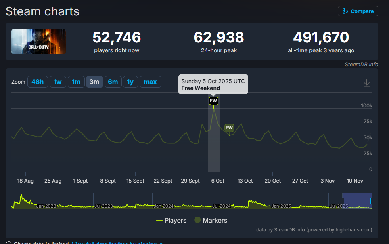Toggle the Markers series in the legend
The width and height of the screenshot is (389, 244).
click(211, 220)
